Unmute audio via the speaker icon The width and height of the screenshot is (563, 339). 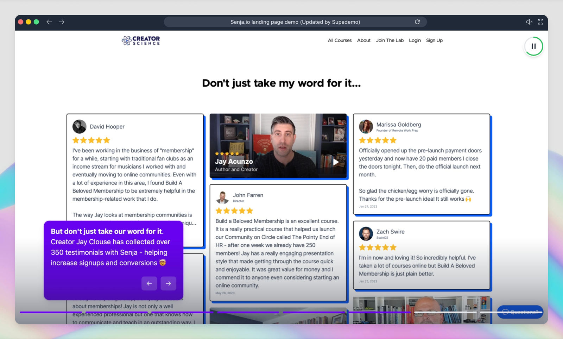529,22
